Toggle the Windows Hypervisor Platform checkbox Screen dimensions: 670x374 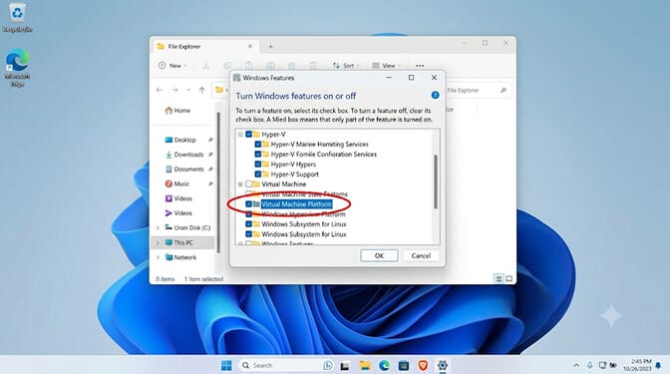(248, 214)
